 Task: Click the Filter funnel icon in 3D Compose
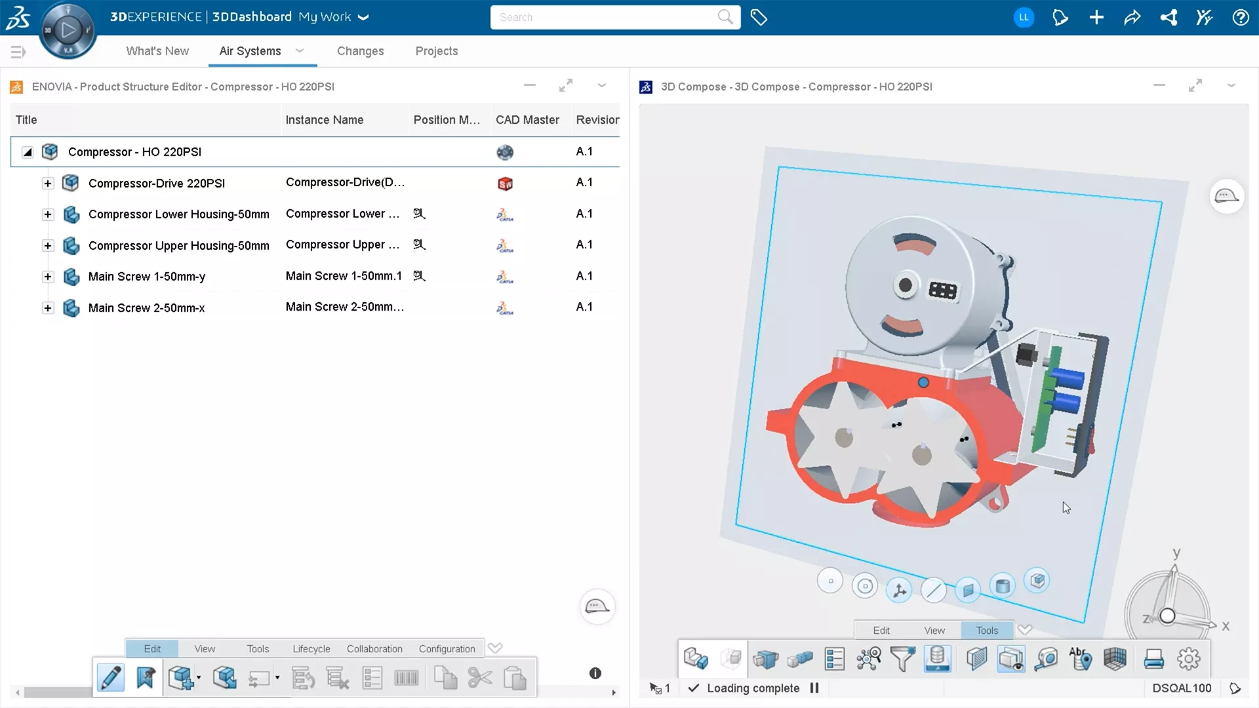(902, 659)
